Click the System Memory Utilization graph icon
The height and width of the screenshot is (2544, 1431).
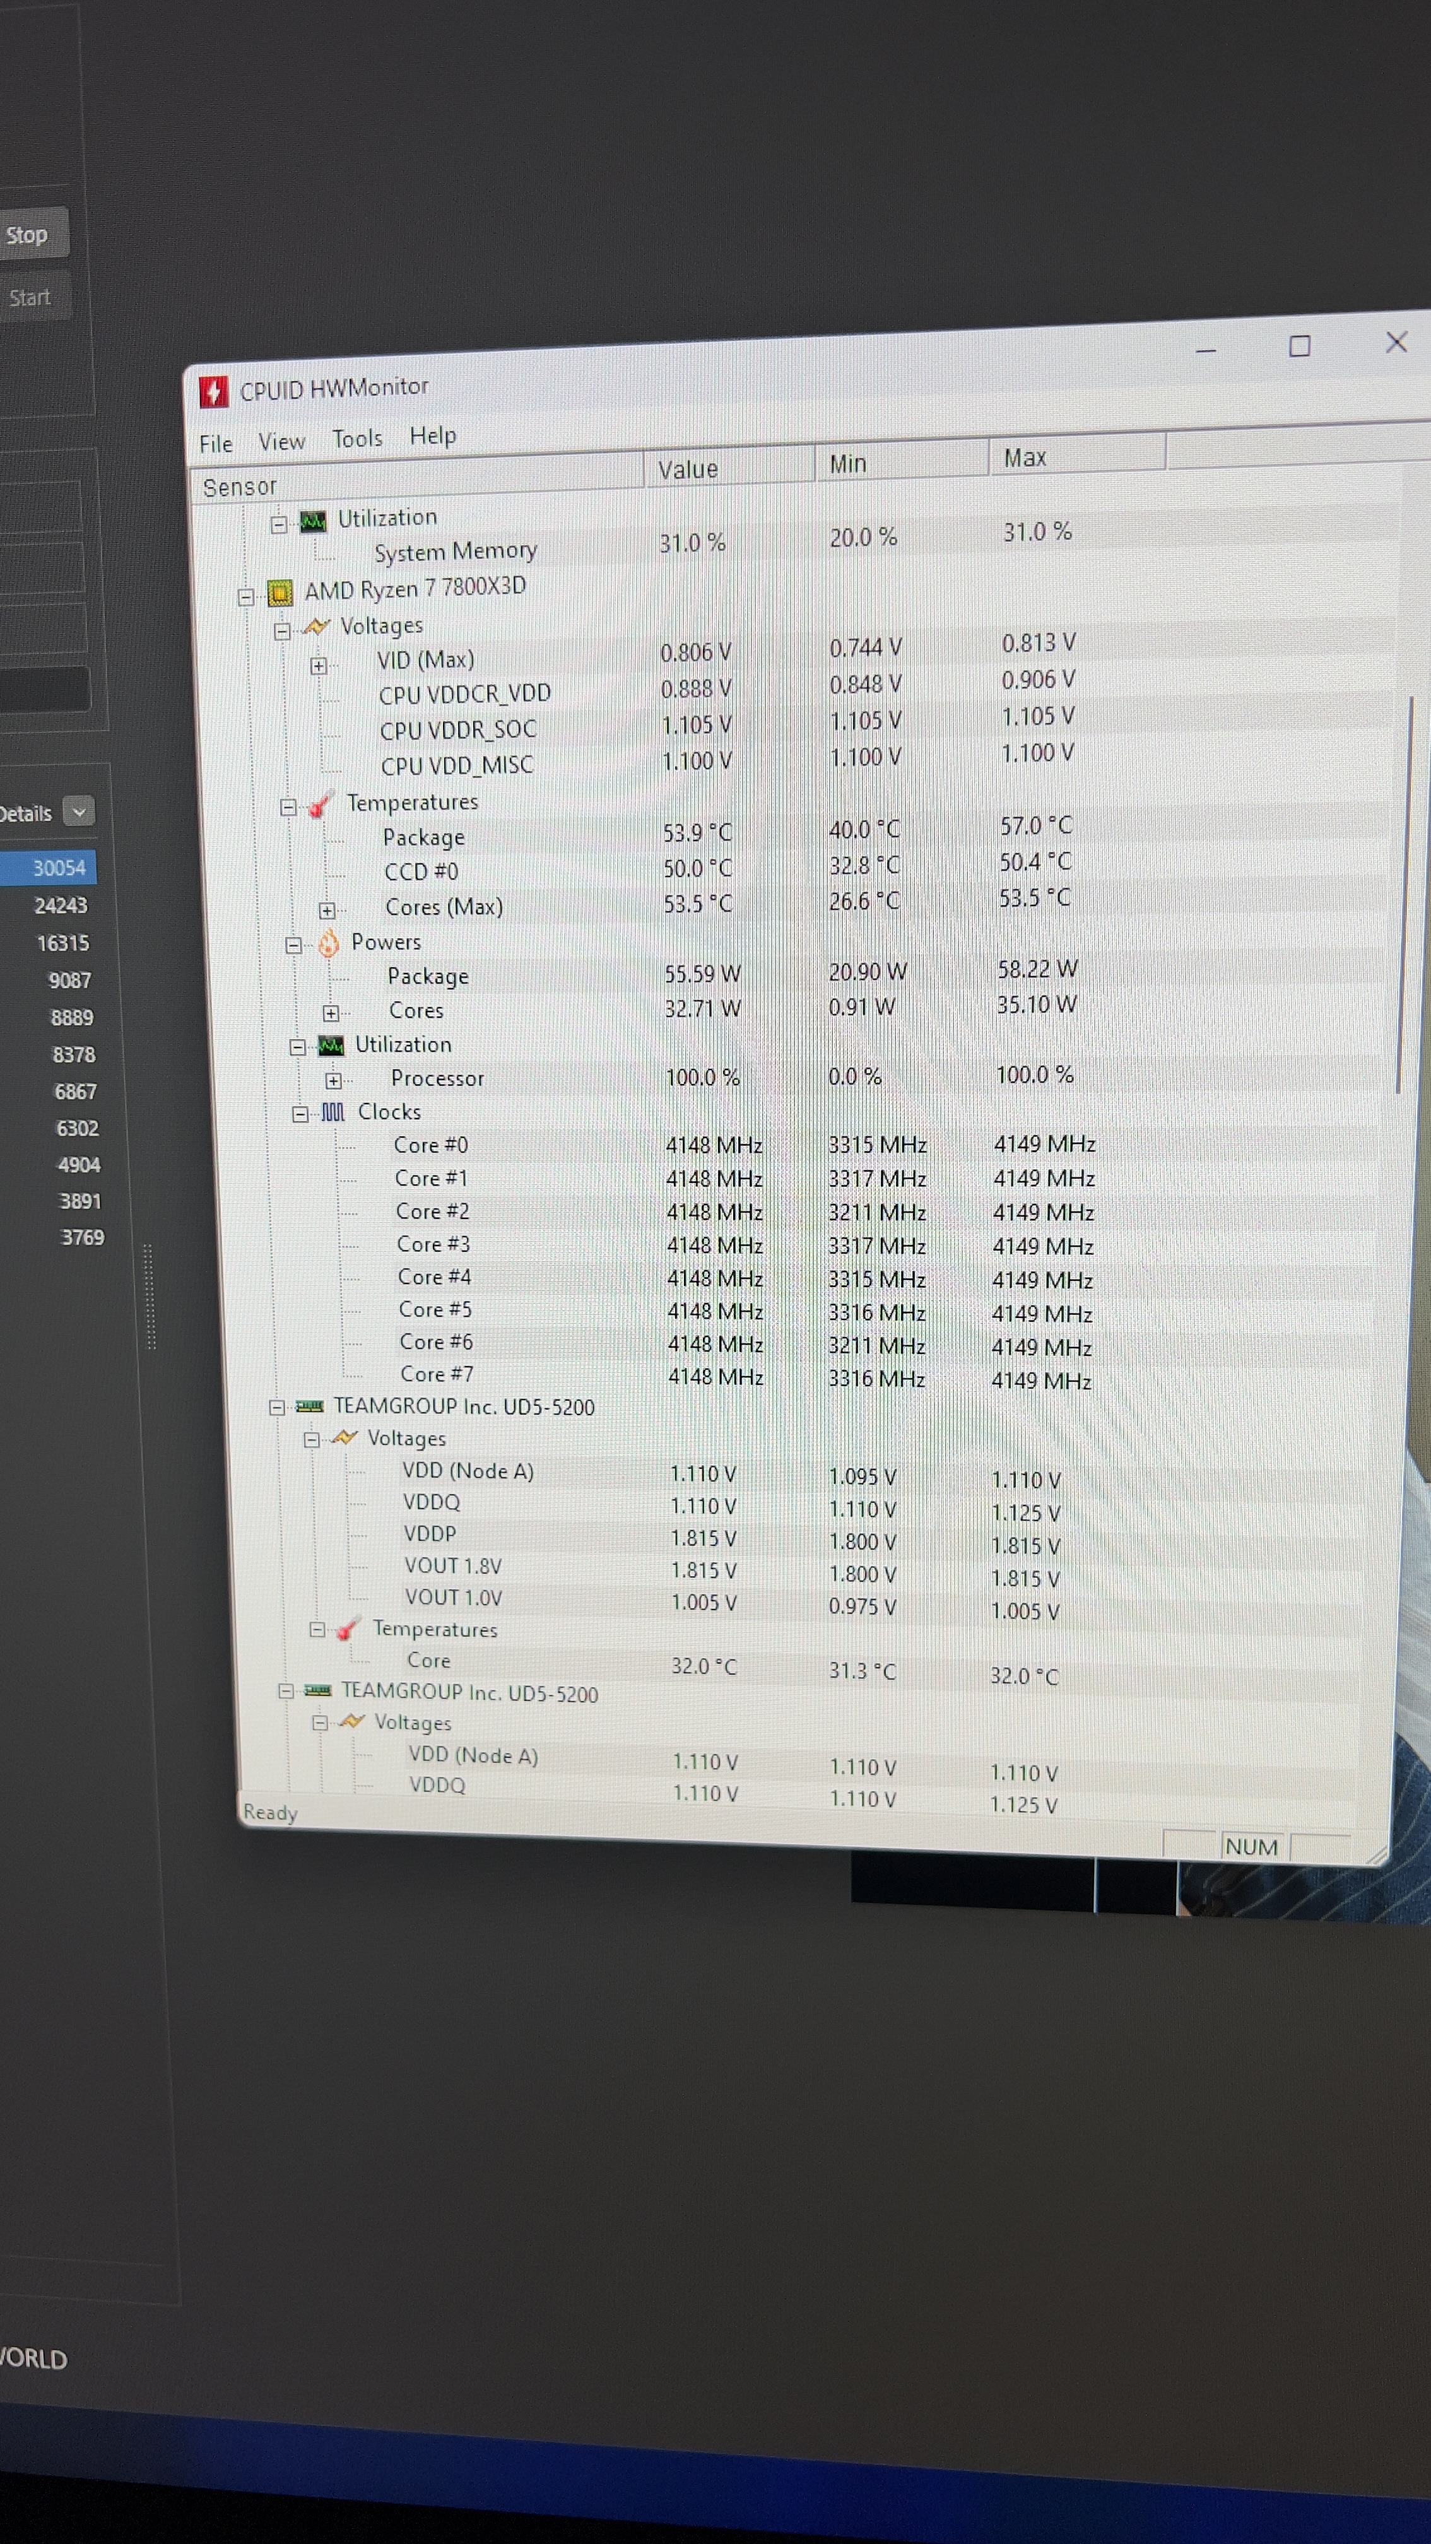[313, 521]
